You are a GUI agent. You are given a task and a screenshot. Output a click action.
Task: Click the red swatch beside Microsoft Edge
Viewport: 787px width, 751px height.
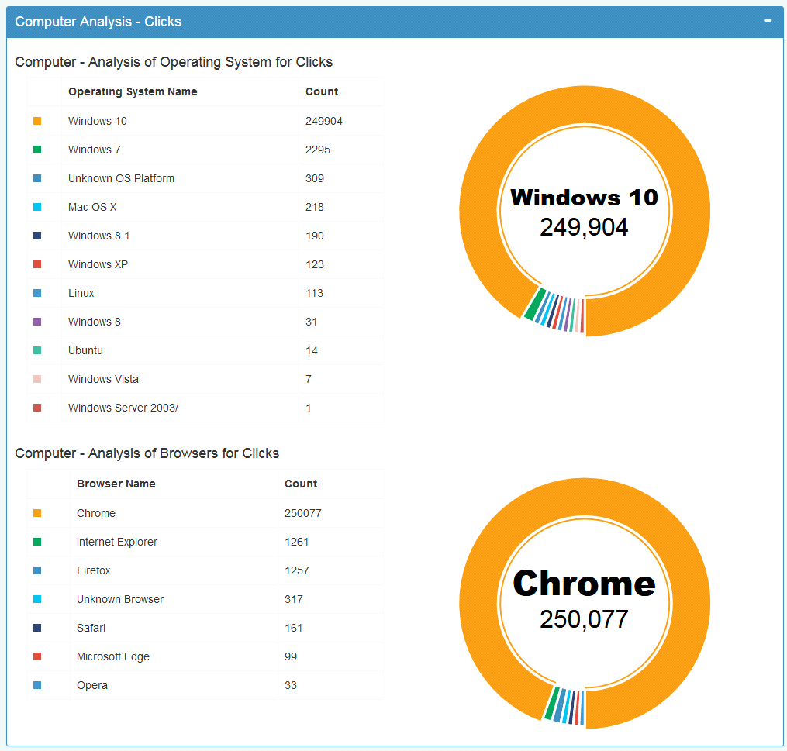pos(37,656)
